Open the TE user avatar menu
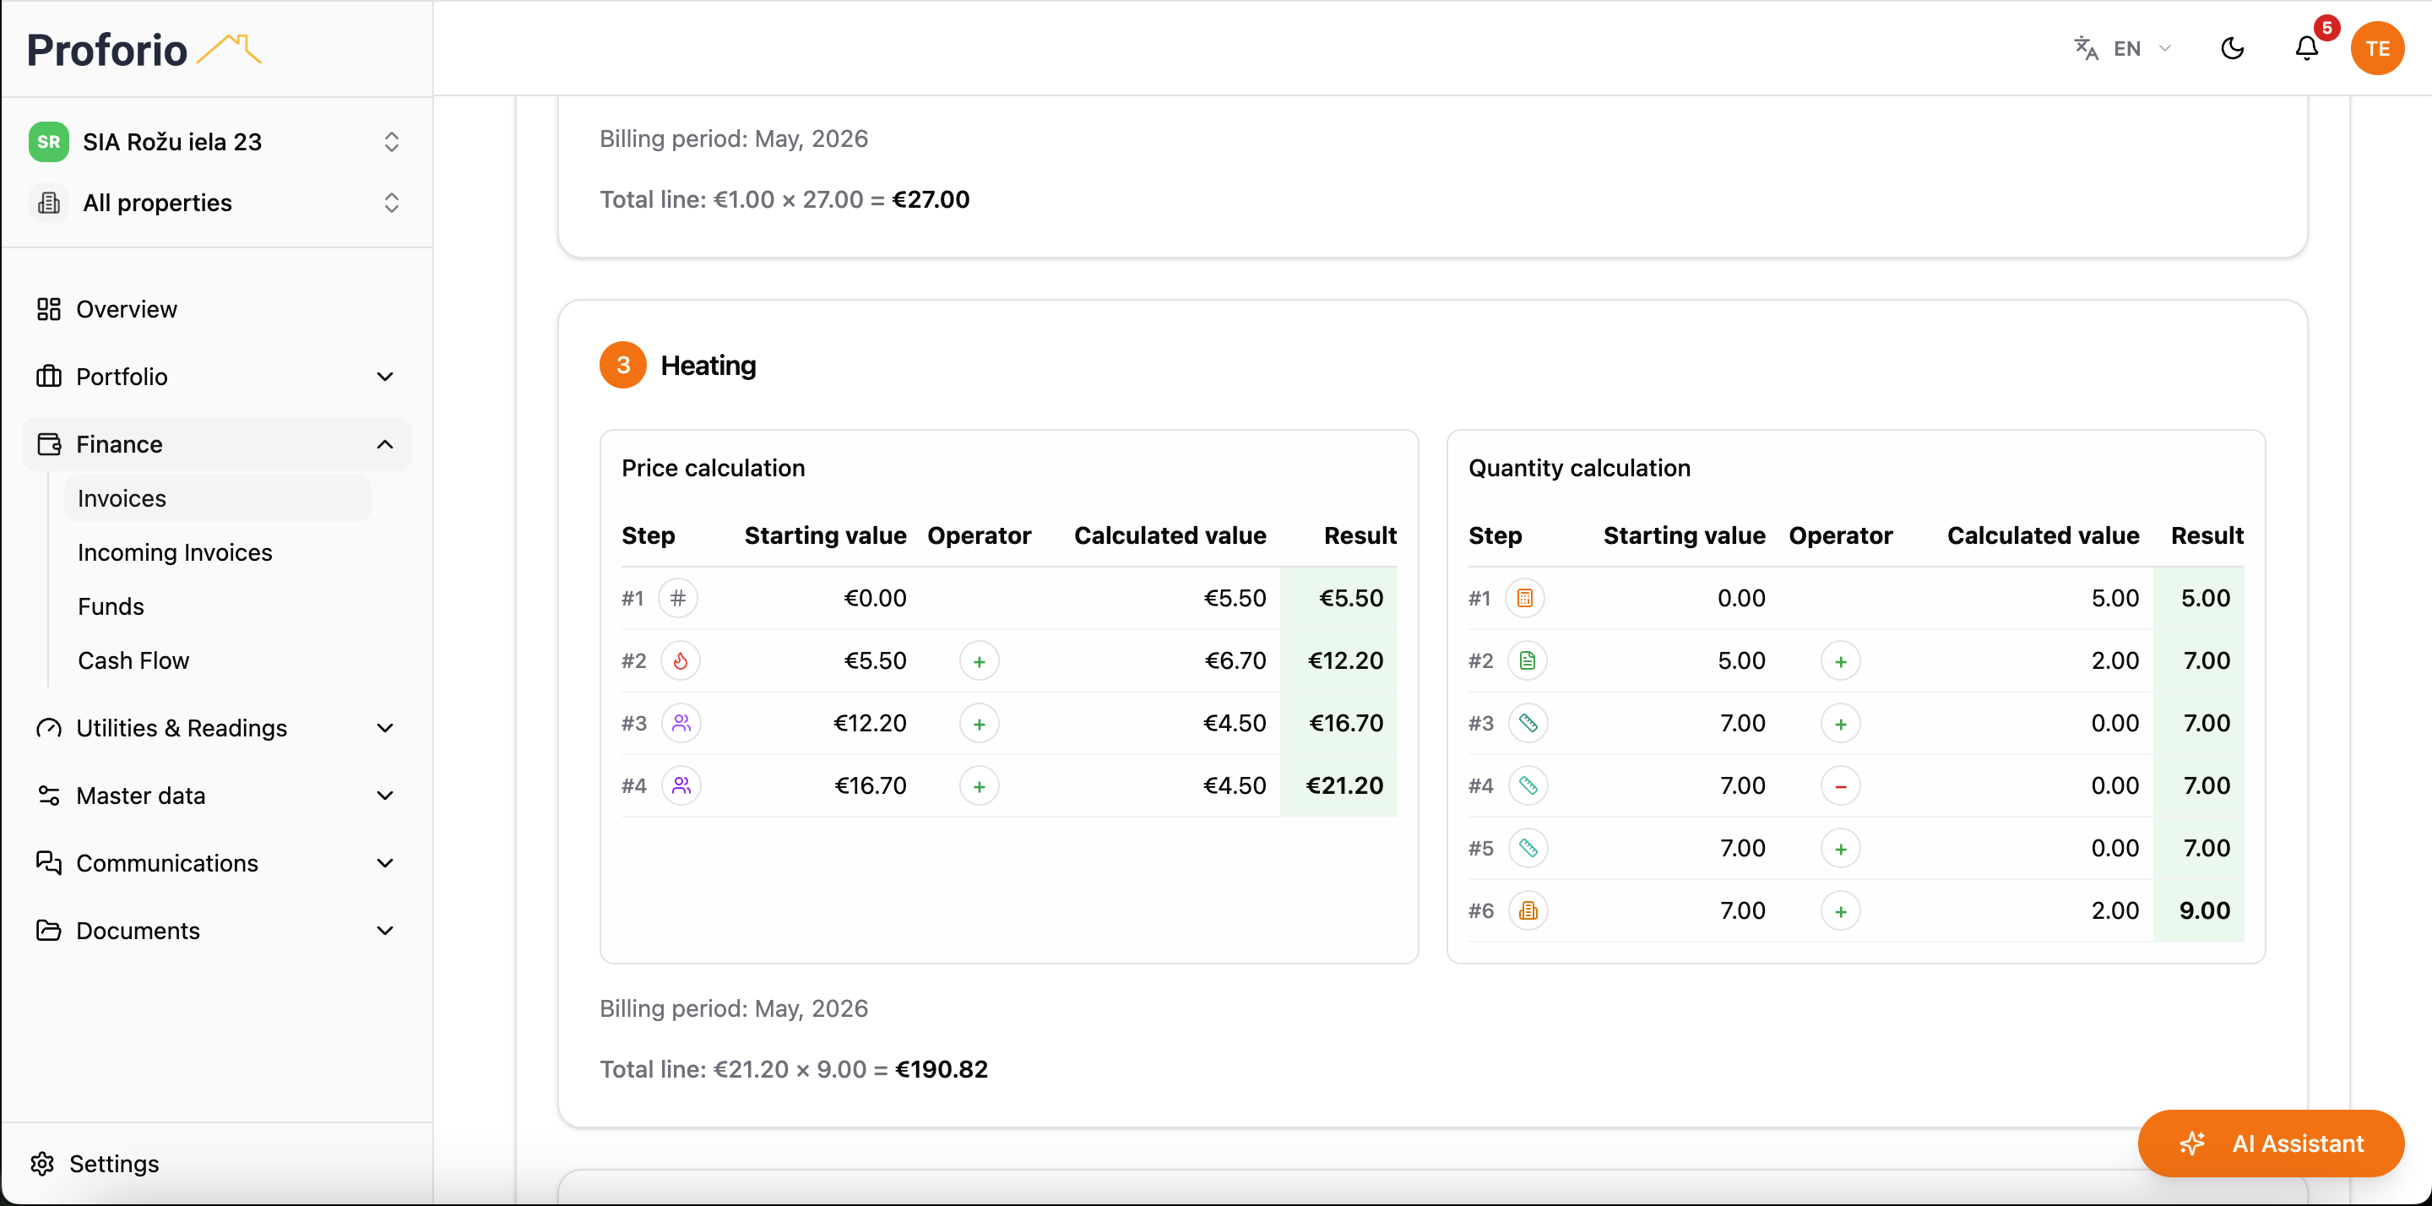The width and height of the screenshot is (2432, 1206). coord(2376,48)
